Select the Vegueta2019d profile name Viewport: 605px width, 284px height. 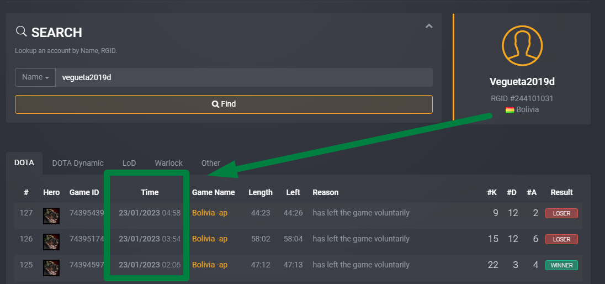522,82
